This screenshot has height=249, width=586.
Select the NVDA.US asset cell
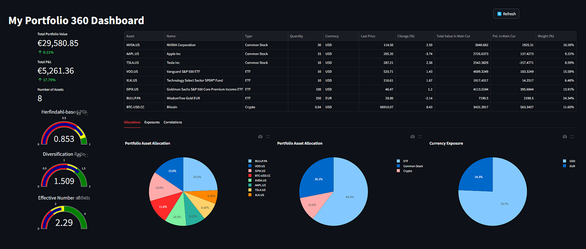pyautogui.click(x=144, y=45)
